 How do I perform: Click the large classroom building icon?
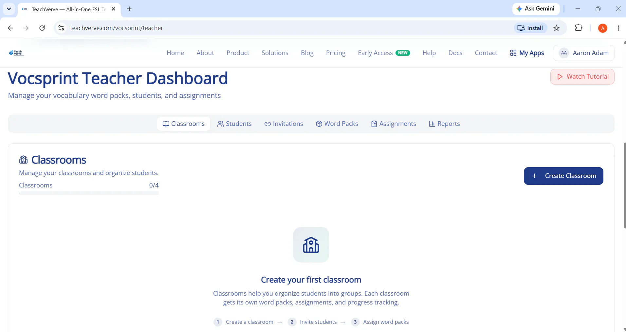[x=311, y=245]
